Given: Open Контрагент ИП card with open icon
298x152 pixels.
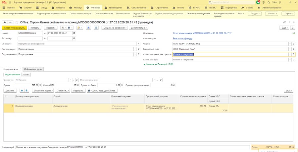Looking at the screenshot, I should pos(77,80).
